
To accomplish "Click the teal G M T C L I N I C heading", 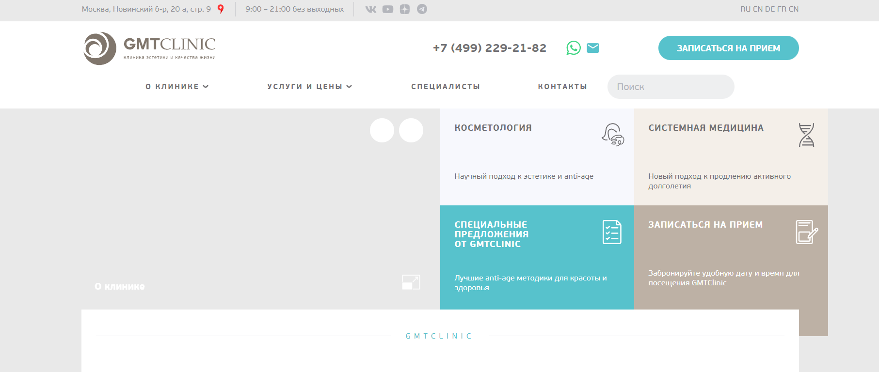I will click(x=439, y=336).
